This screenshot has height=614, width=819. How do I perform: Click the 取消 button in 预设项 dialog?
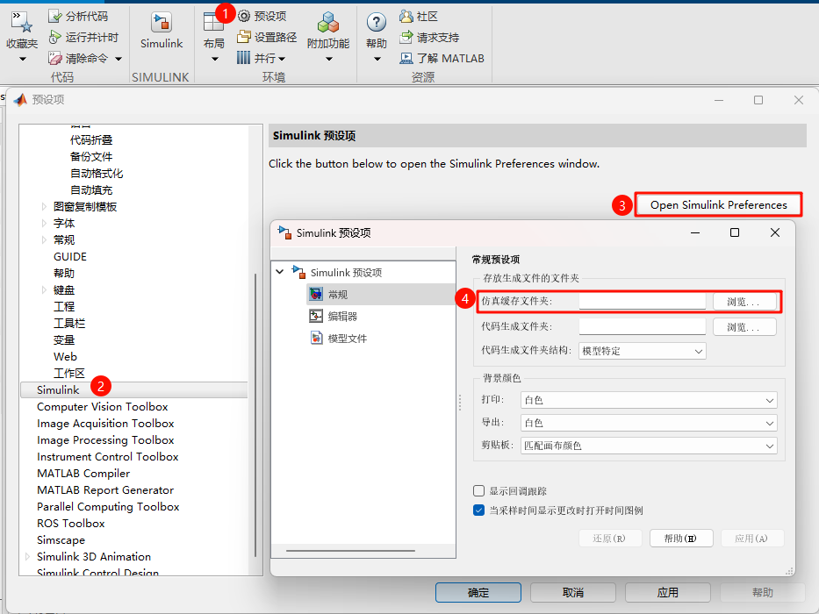pos(573,593)
